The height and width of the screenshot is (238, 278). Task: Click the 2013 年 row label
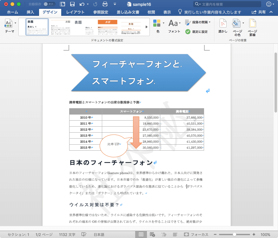(86, 136)
